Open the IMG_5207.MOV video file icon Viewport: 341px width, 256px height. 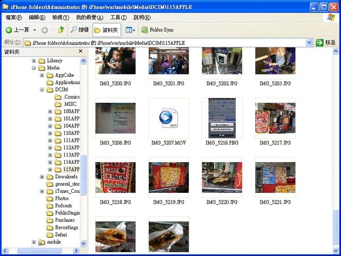tap(168, 118)
